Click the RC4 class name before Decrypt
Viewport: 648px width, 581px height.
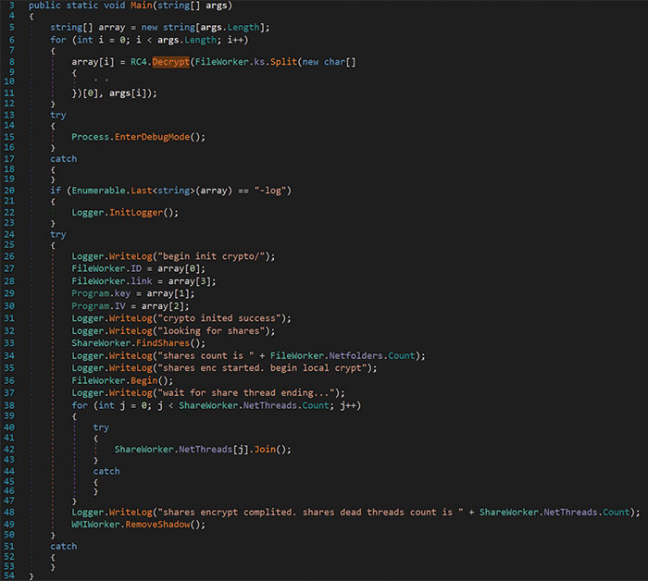pos(139,62)
